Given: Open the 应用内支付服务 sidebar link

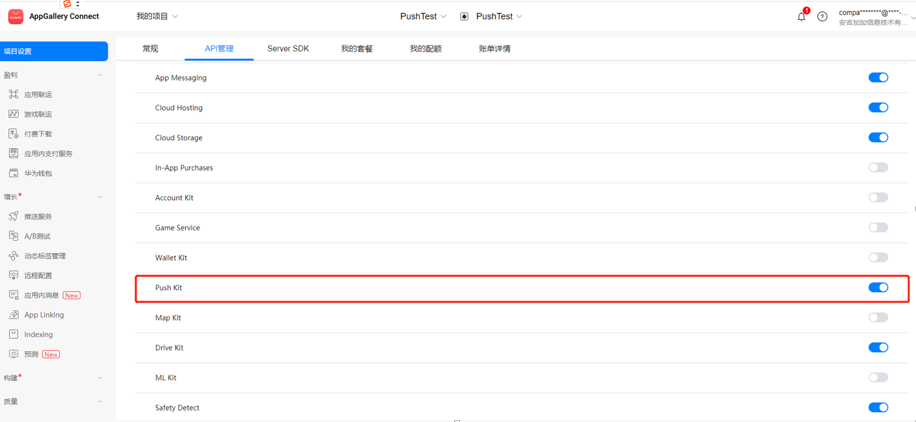Looking at the screenshot, I should [48, 154].
